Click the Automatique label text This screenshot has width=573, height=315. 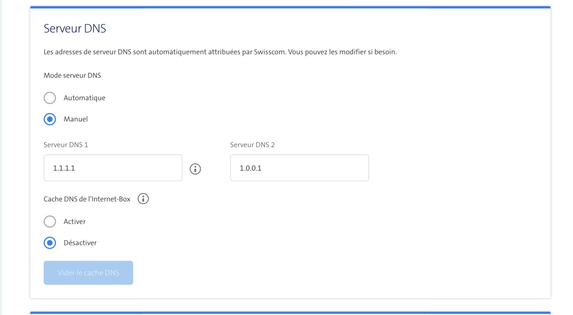(84, 98)
